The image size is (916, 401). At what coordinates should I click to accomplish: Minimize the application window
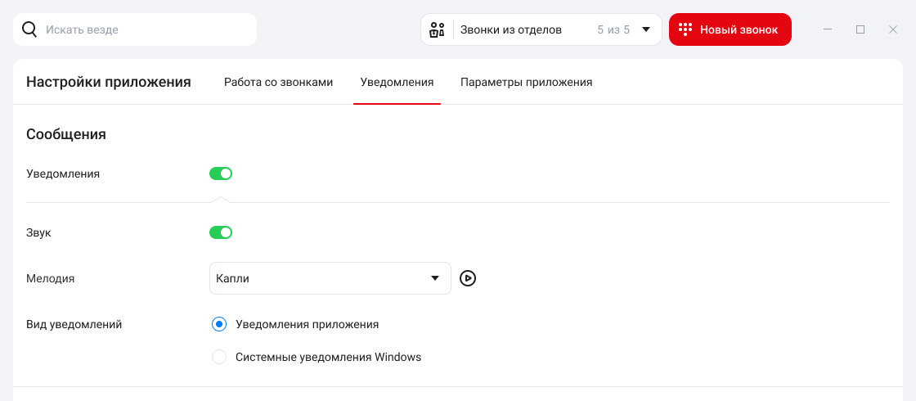[828, 29]
